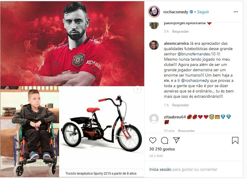Like the post with the heart icon

click(152, 140)
